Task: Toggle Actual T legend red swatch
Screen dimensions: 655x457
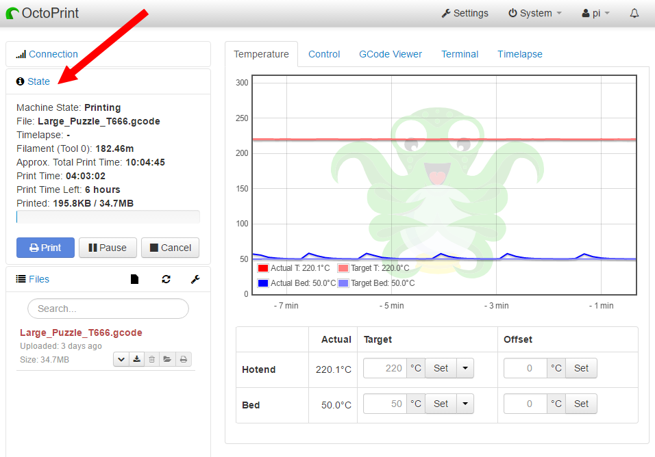Action: pos(263,269)
